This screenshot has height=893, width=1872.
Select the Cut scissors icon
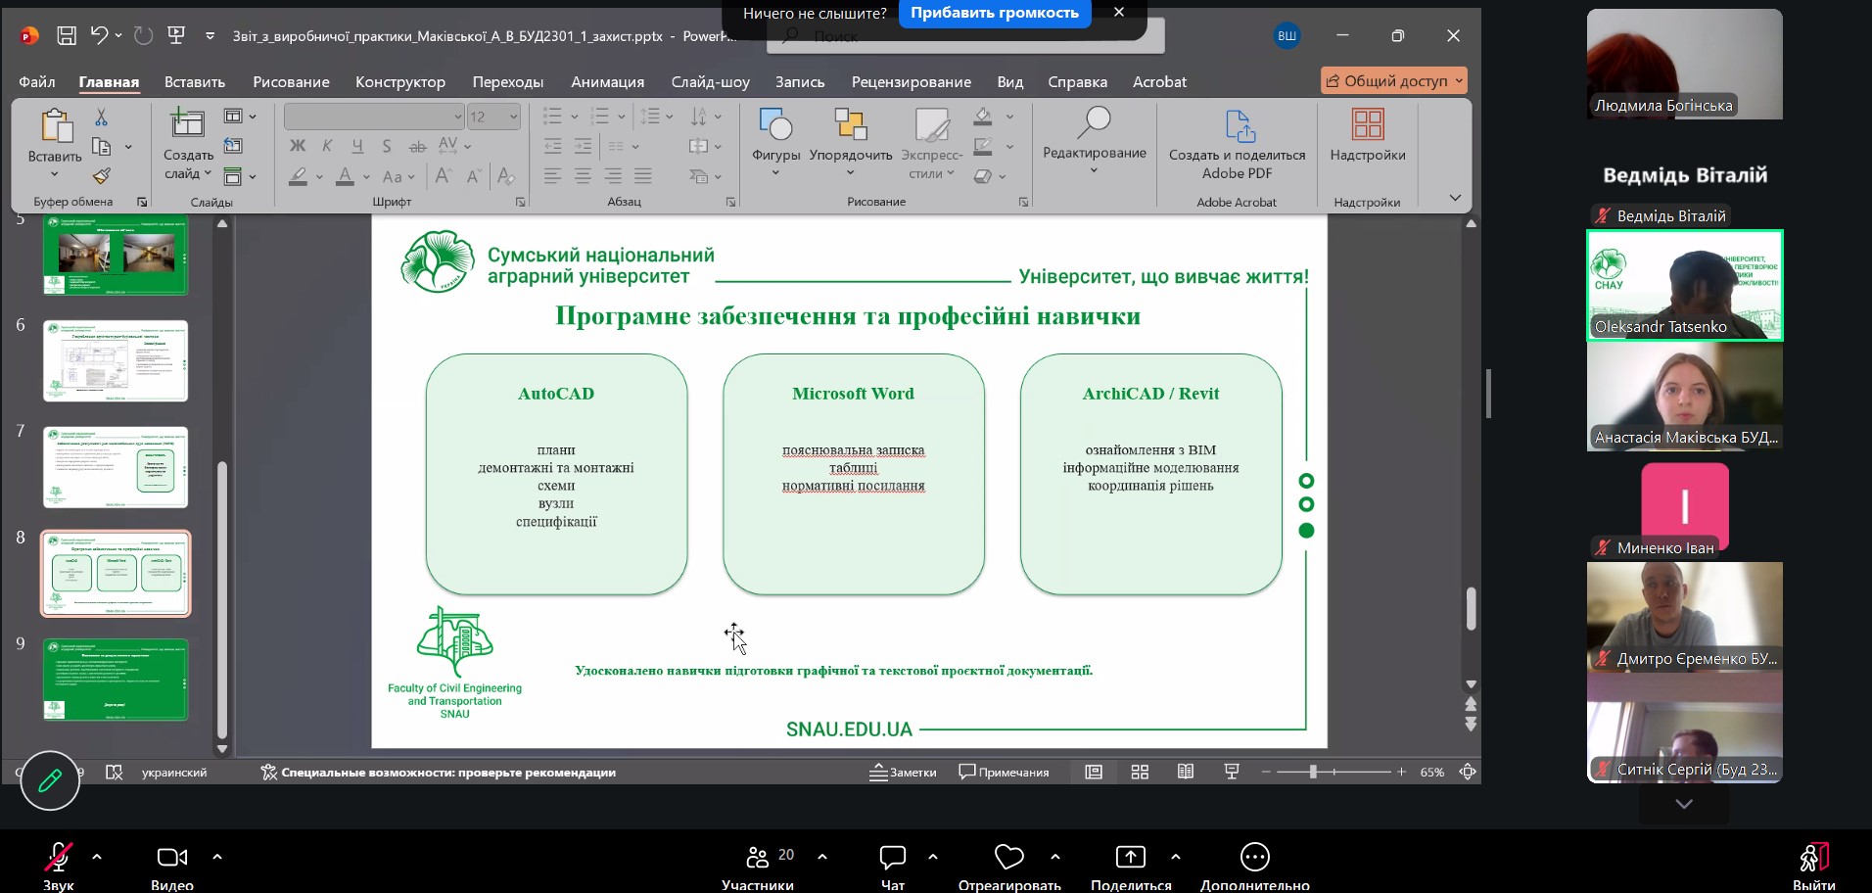click(101, 117)
